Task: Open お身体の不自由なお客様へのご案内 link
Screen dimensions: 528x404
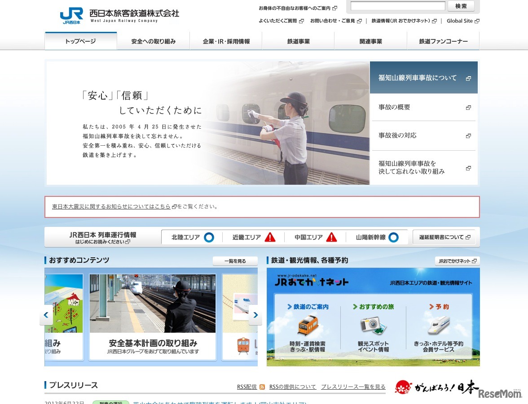Action: [298, 8]
